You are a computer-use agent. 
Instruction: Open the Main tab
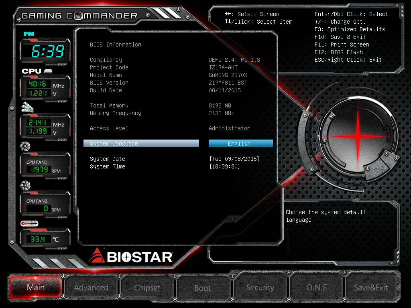(x=36, y=287)
